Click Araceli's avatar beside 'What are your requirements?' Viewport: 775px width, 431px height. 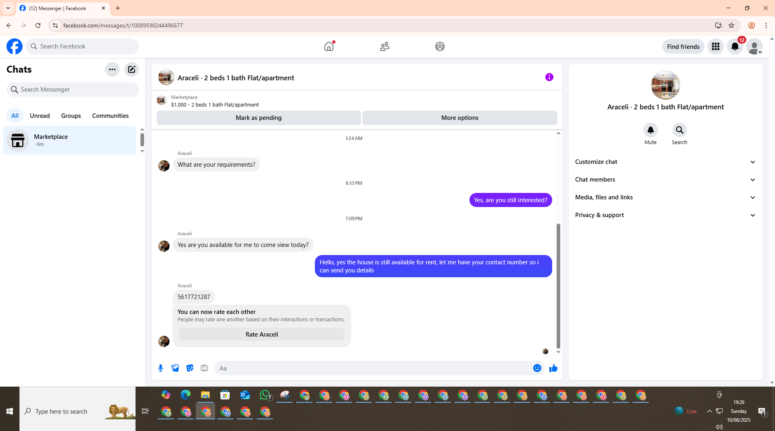click(164, 166)
